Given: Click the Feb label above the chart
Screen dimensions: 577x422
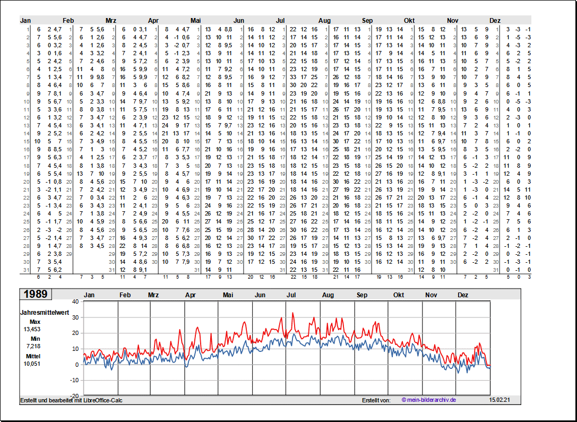Looking at the screenshot, I should [x=125, y=295].
